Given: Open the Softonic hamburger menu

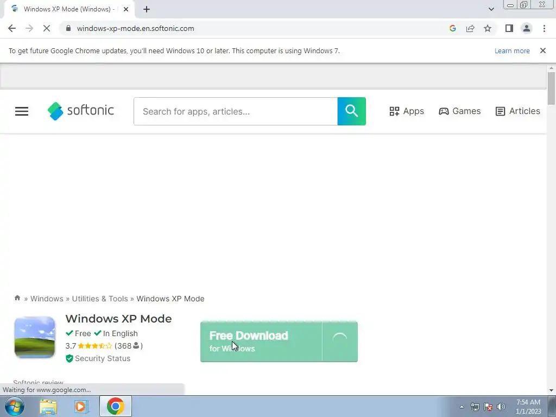Looking at the screenshot, I should 22,111.
